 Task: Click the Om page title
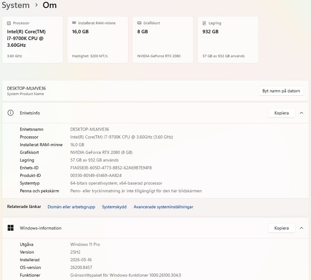50,5
